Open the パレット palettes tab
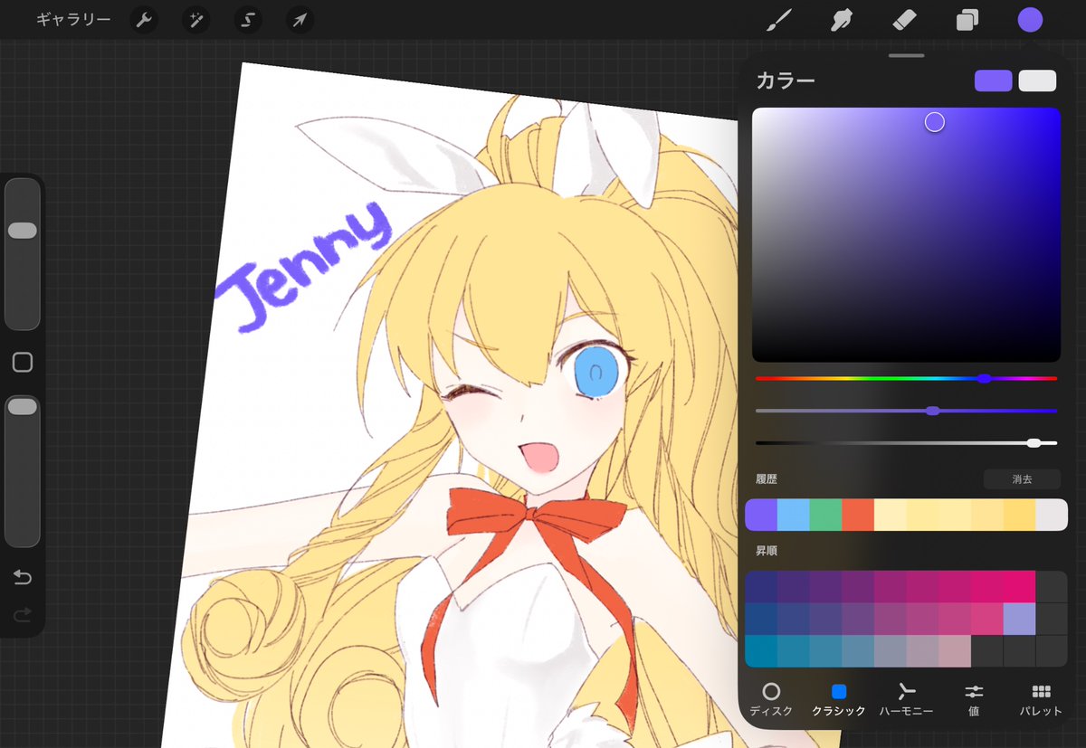The image size is (1086, 748). pos(1041,699)
